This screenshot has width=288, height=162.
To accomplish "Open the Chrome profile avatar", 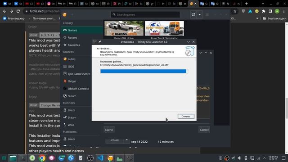I will click(277, 11).
